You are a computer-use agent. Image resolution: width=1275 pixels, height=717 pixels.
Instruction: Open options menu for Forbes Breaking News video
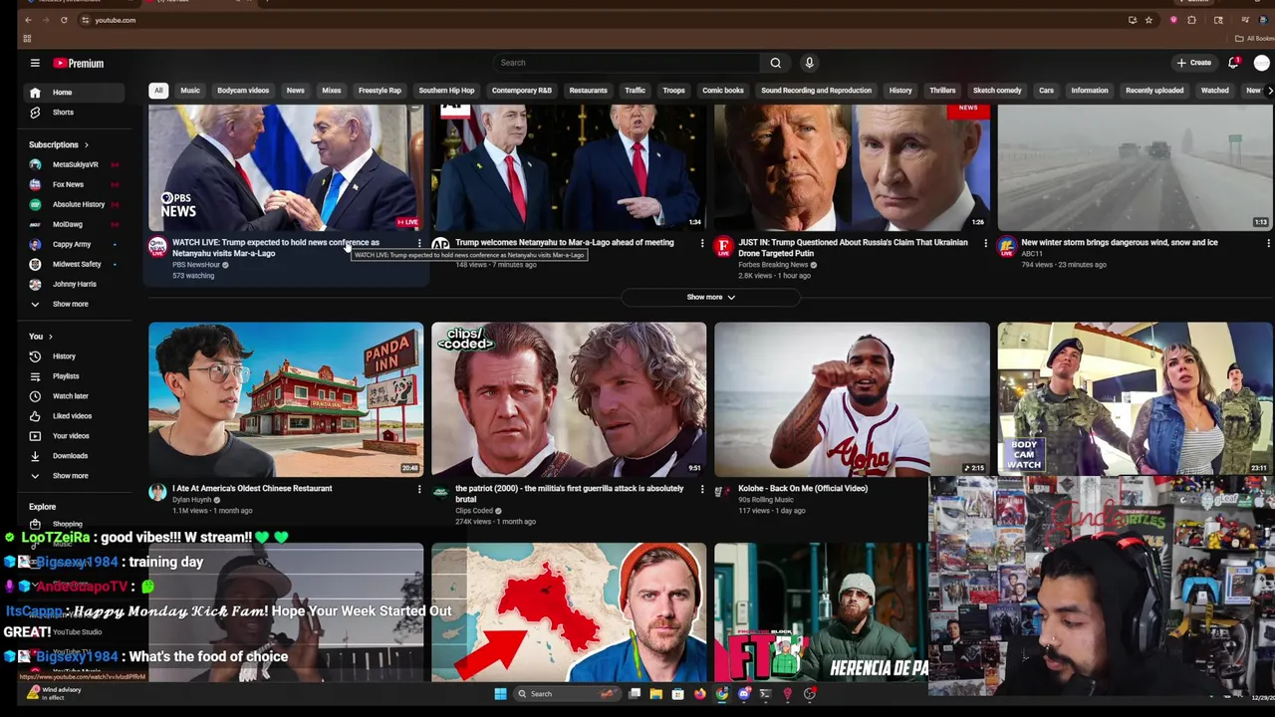(985, 243)
